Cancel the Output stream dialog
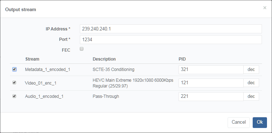The height and width of the screenshot is (133, 272). tap(238, 122)
